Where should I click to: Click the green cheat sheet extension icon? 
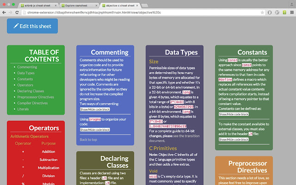click(x=284, y=12)
